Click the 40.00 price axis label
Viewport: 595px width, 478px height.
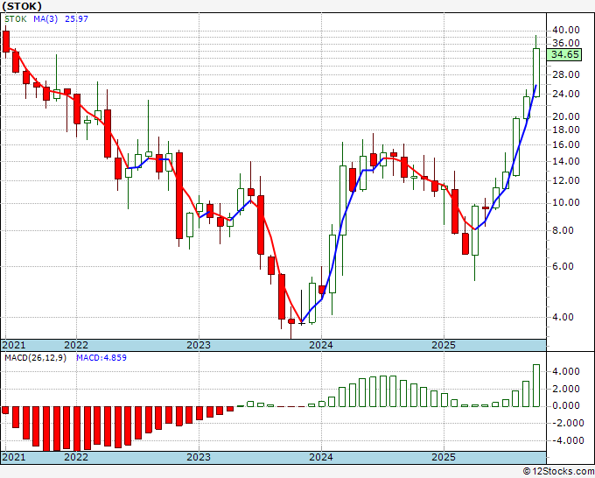coord(566,30)
